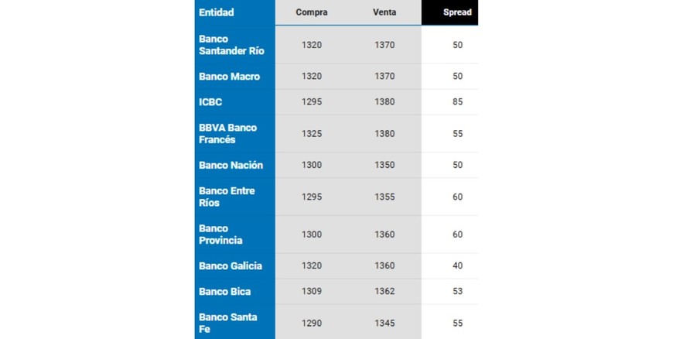The height and width of the screenshot is (339, 673).
Task: Sort table by Venta column
Action: pos(384,12)
